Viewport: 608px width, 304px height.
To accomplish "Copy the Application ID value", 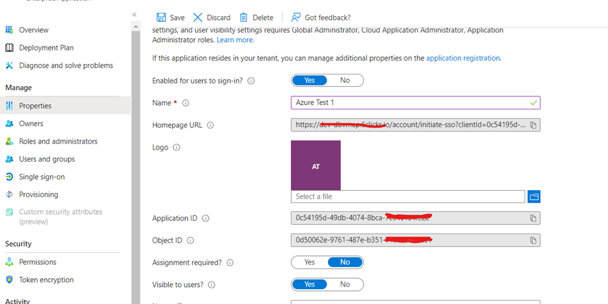I will [x=534, y=218].
